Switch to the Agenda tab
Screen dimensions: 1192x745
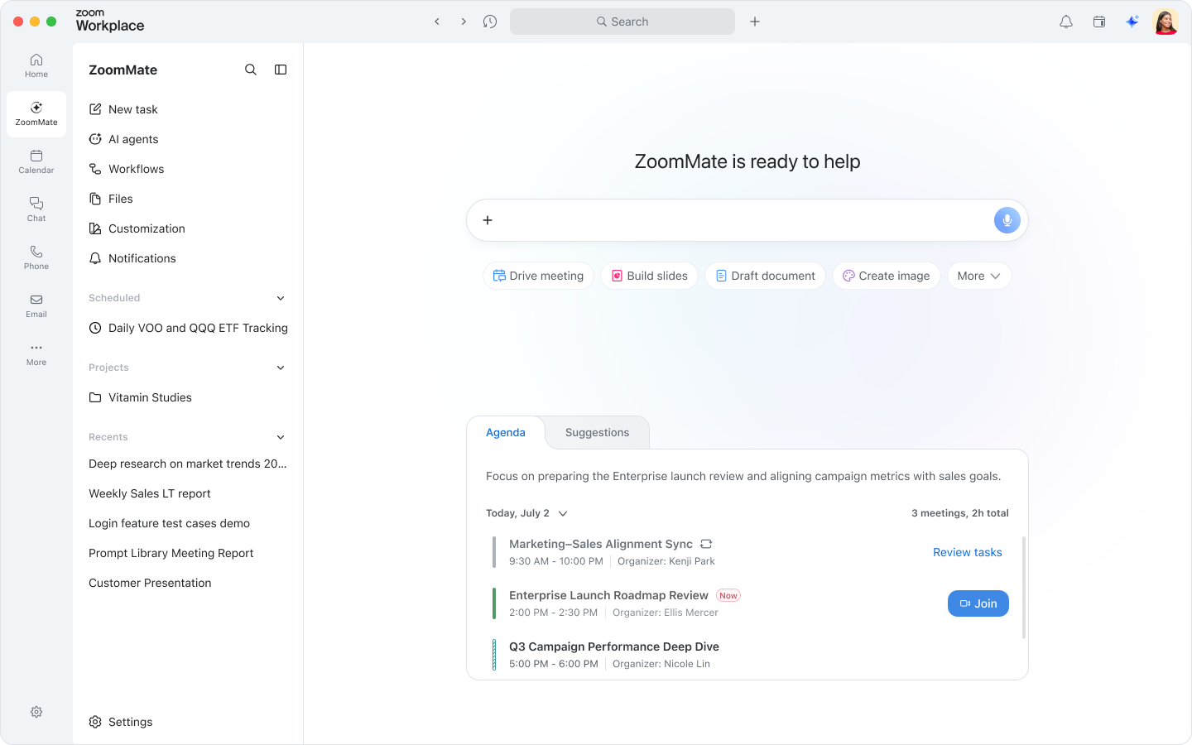[x=506, y=432]
